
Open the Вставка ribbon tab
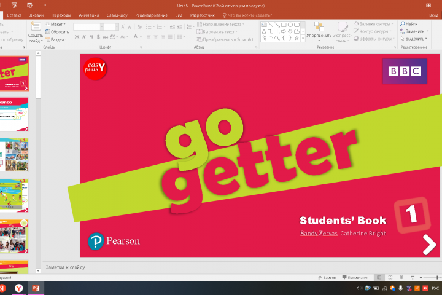pyautogui.click(x=14, y=15)
